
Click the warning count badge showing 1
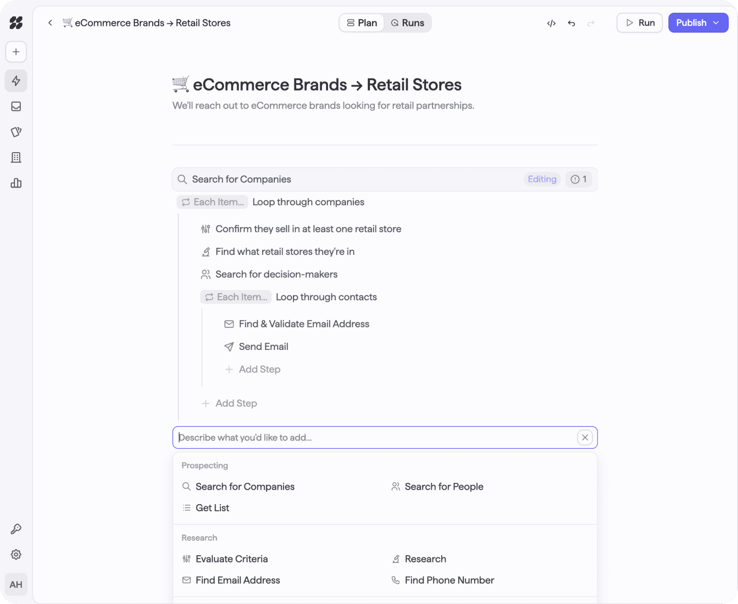[x=578, y=179]
